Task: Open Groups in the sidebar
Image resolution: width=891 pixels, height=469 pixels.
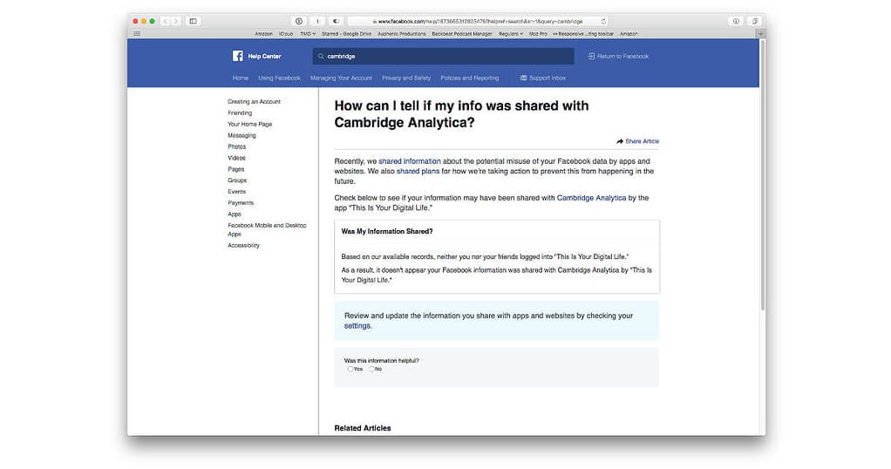Action: pos(237,180)
